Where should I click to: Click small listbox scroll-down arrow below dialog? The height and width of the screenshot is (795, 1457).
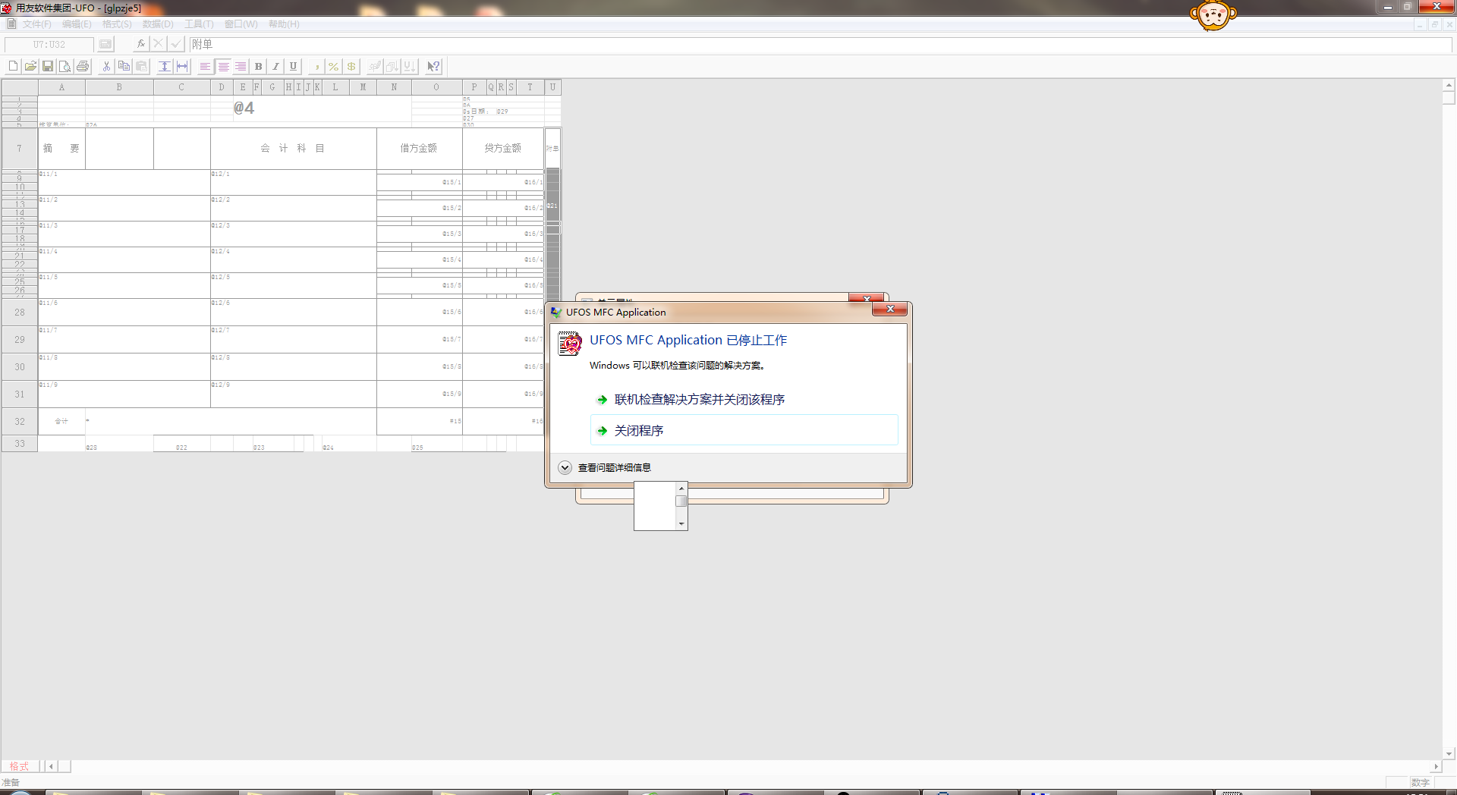coord(681,523)
